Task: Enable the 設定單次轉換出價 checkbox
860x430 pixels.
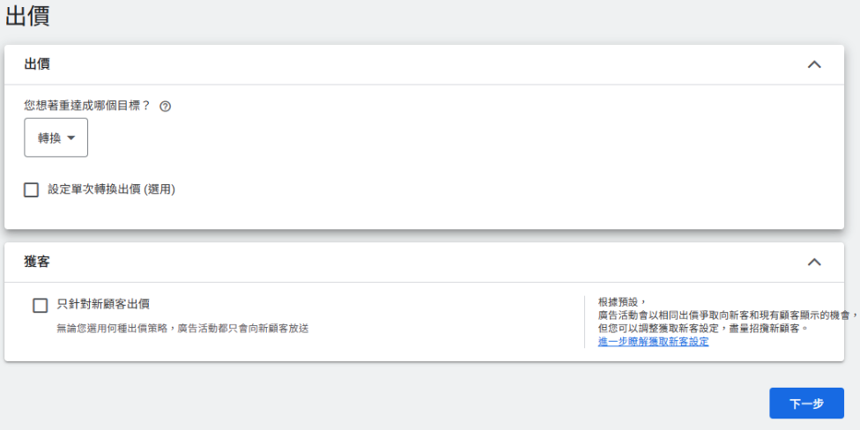Action: 32,189
